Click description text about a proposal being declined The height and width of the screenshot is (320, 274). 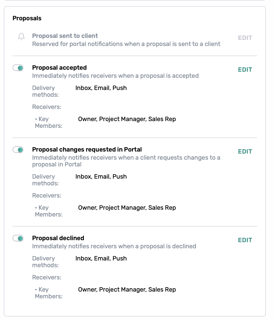point(114,246)
